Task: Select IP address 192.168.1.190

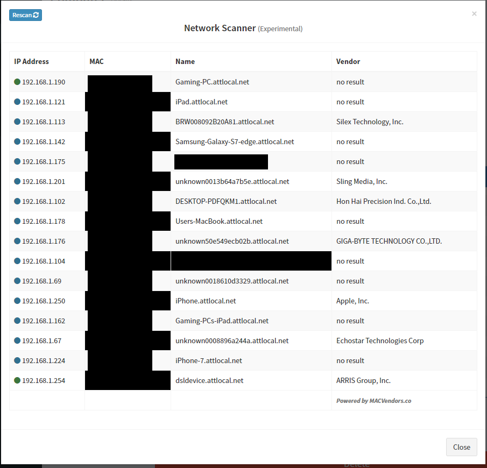Action: [x=44, y=82]
